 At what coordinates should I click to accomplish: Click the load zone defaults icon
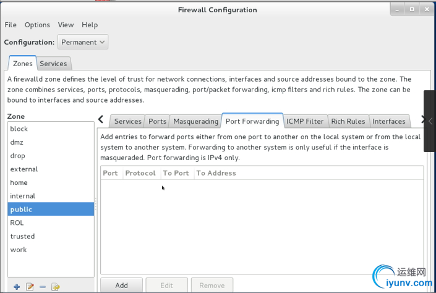click(x=56, y=287)
